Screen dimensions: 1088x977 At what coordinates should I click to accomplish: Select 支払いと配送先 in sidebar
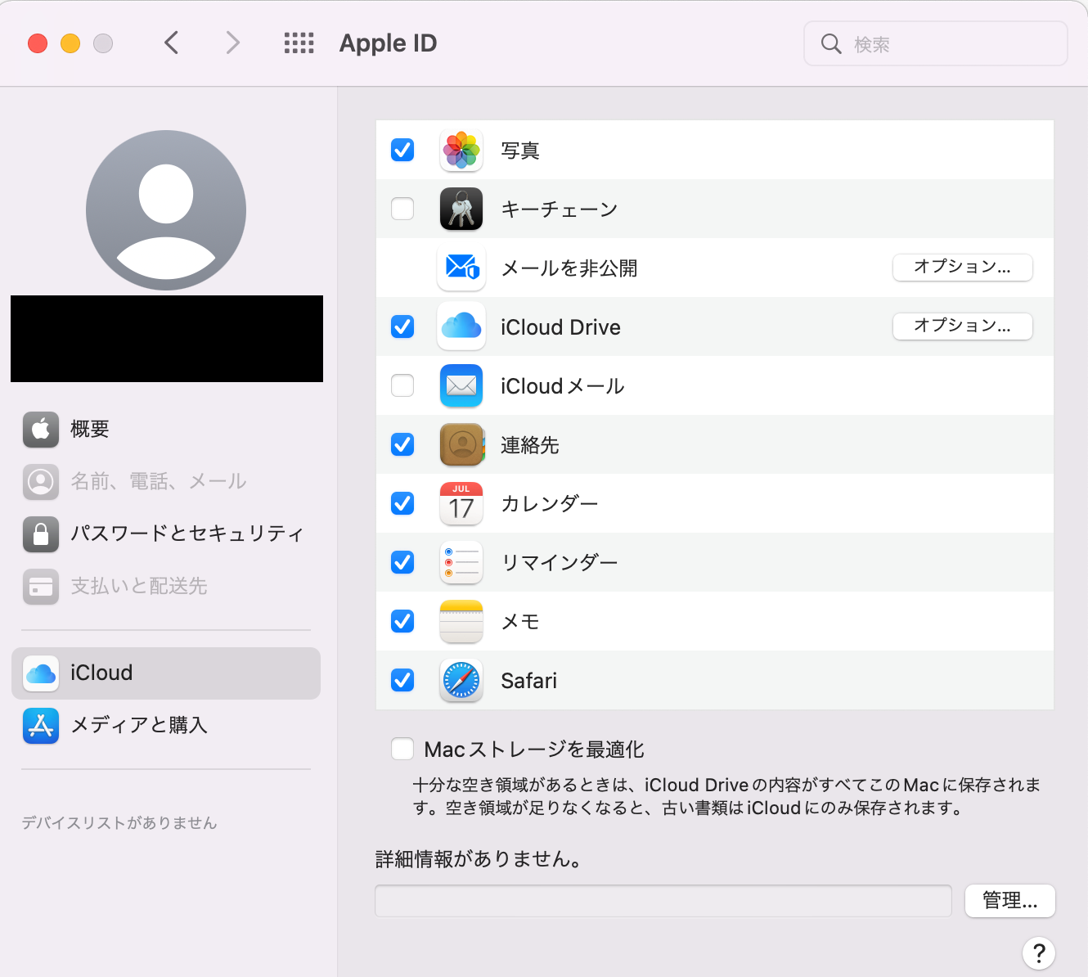coord(166,587)
